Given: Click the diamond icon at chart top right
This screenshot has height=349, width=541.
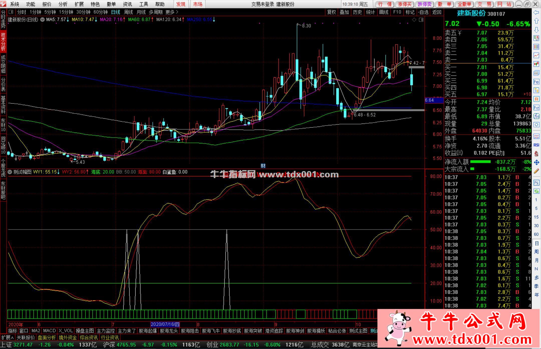Looking at the screenshot, I should coord(414,20).
